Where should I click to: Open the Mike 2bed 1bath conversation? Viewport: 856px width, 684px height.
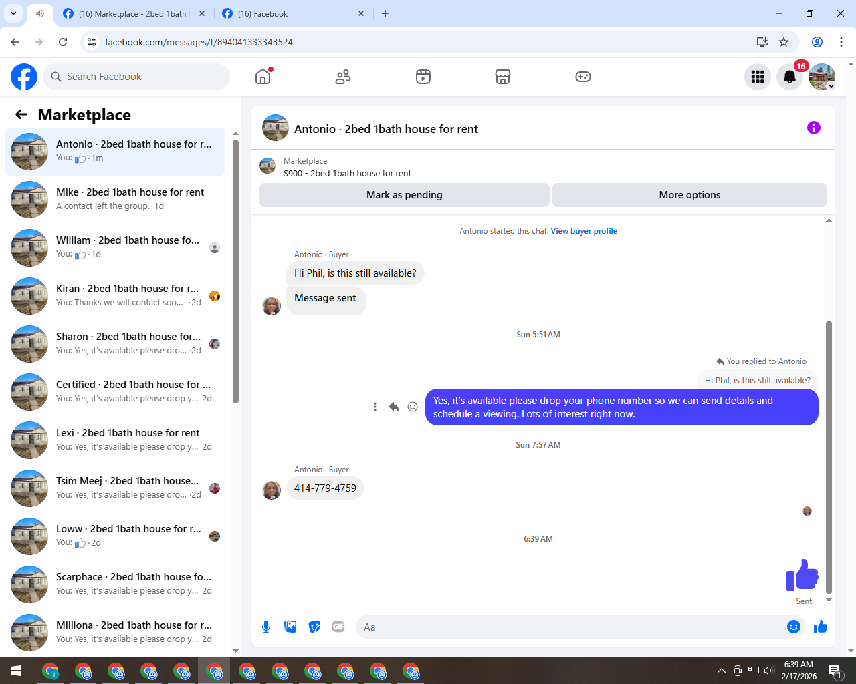[x=115, y=200]
